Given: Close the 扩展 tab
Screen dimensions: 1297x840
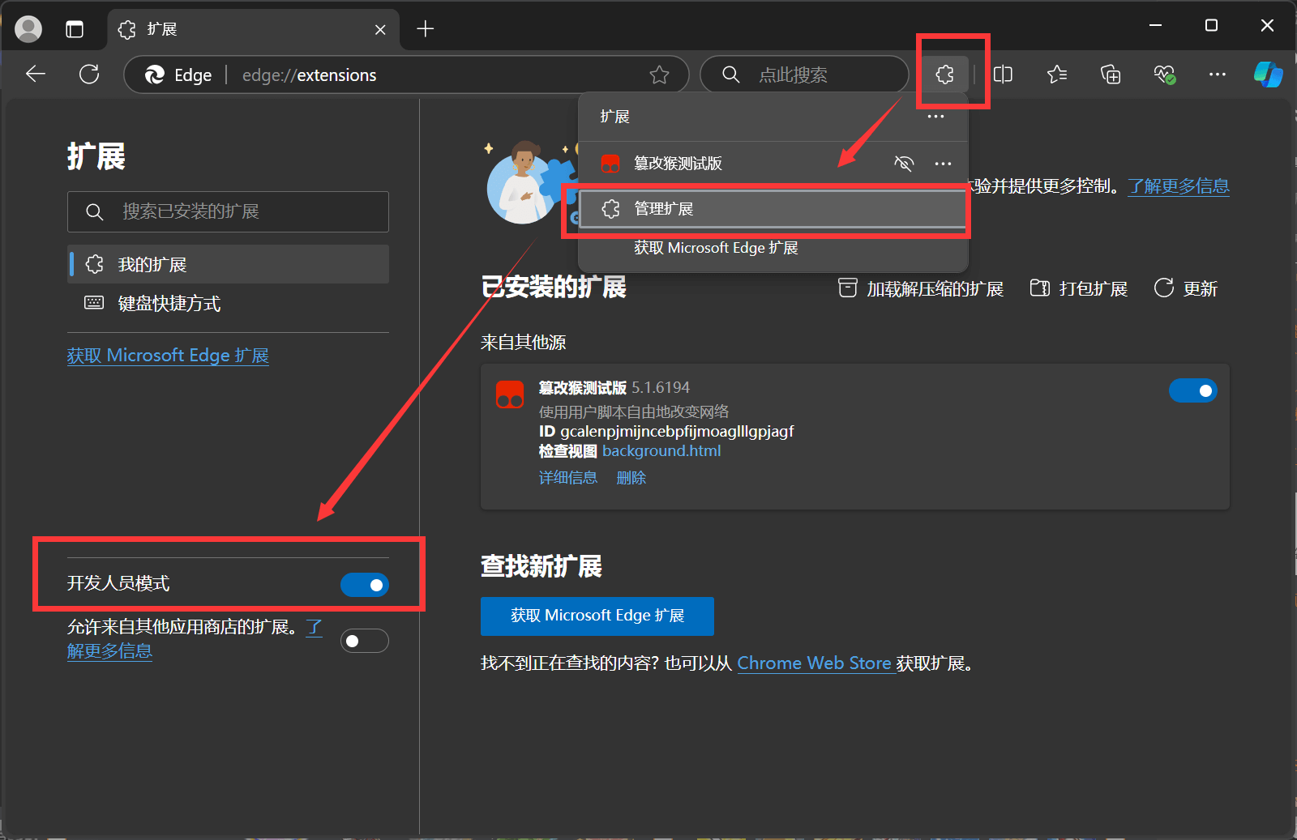Looking at the screenshot, I should point(380,29).
